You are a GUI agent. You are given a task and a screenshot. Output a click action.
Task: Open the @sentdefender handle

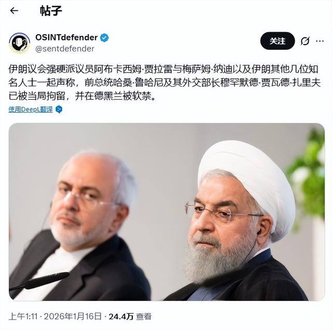[x=65, y=49]
